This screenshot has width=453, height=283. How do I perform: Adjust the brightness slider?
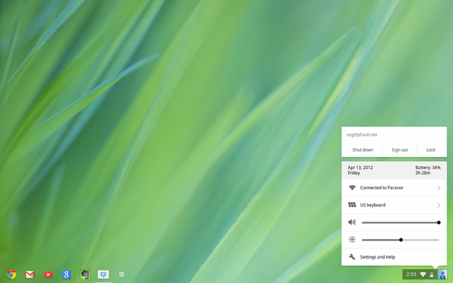click(x=400, y=240)
